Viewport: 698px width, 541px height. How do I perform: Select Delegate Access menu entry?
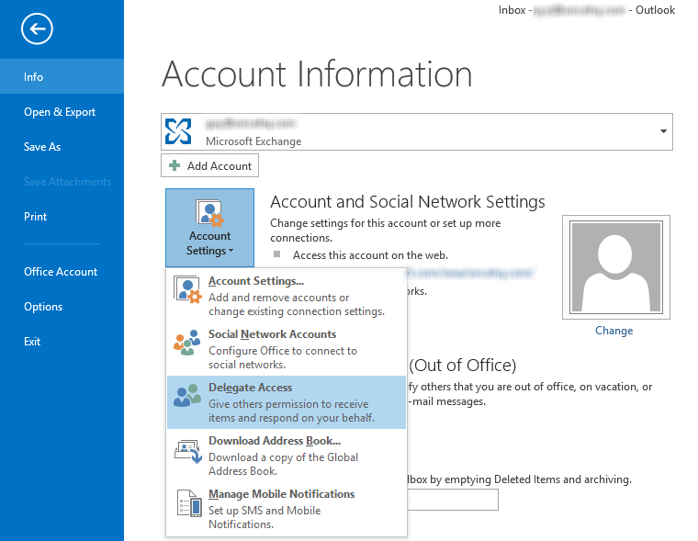(287, 402)
